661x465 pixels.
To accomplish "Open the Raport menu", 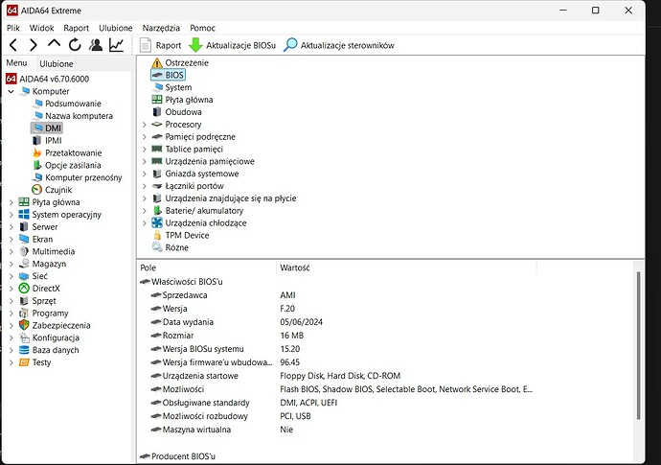I will point(76,28).
